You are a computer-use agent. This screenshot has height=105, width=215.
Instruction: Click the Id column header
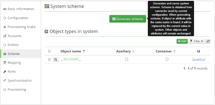click(x=198, y=51)
